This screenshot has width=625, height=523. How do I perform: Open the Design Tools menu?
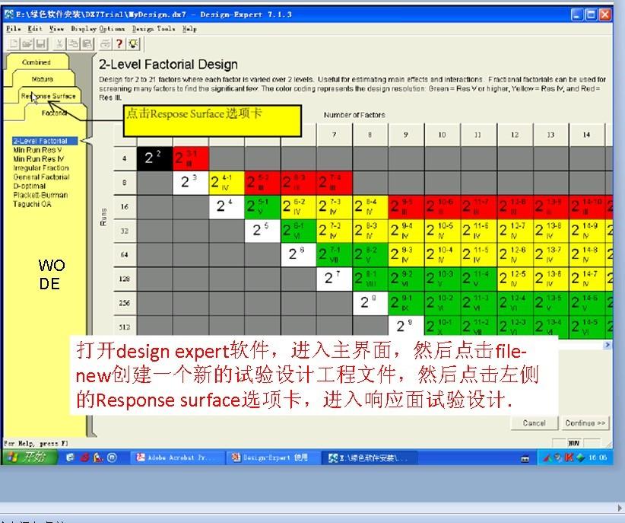(154, 29)
